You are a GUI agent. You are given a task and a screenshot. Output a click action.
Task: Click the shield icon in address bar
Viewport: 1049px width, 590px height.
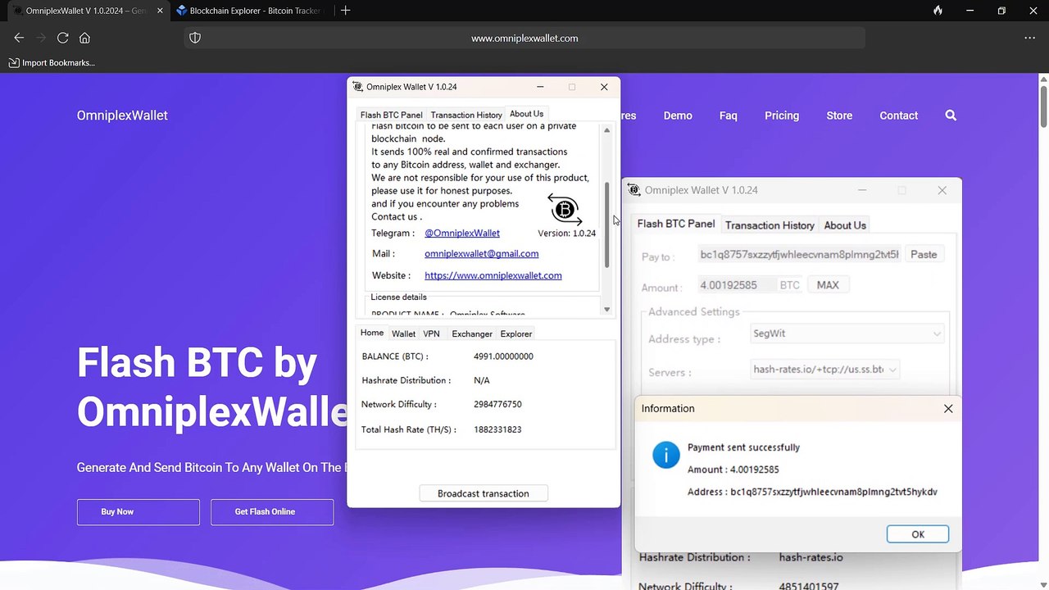pyautogui.click(x=195, y=38)
